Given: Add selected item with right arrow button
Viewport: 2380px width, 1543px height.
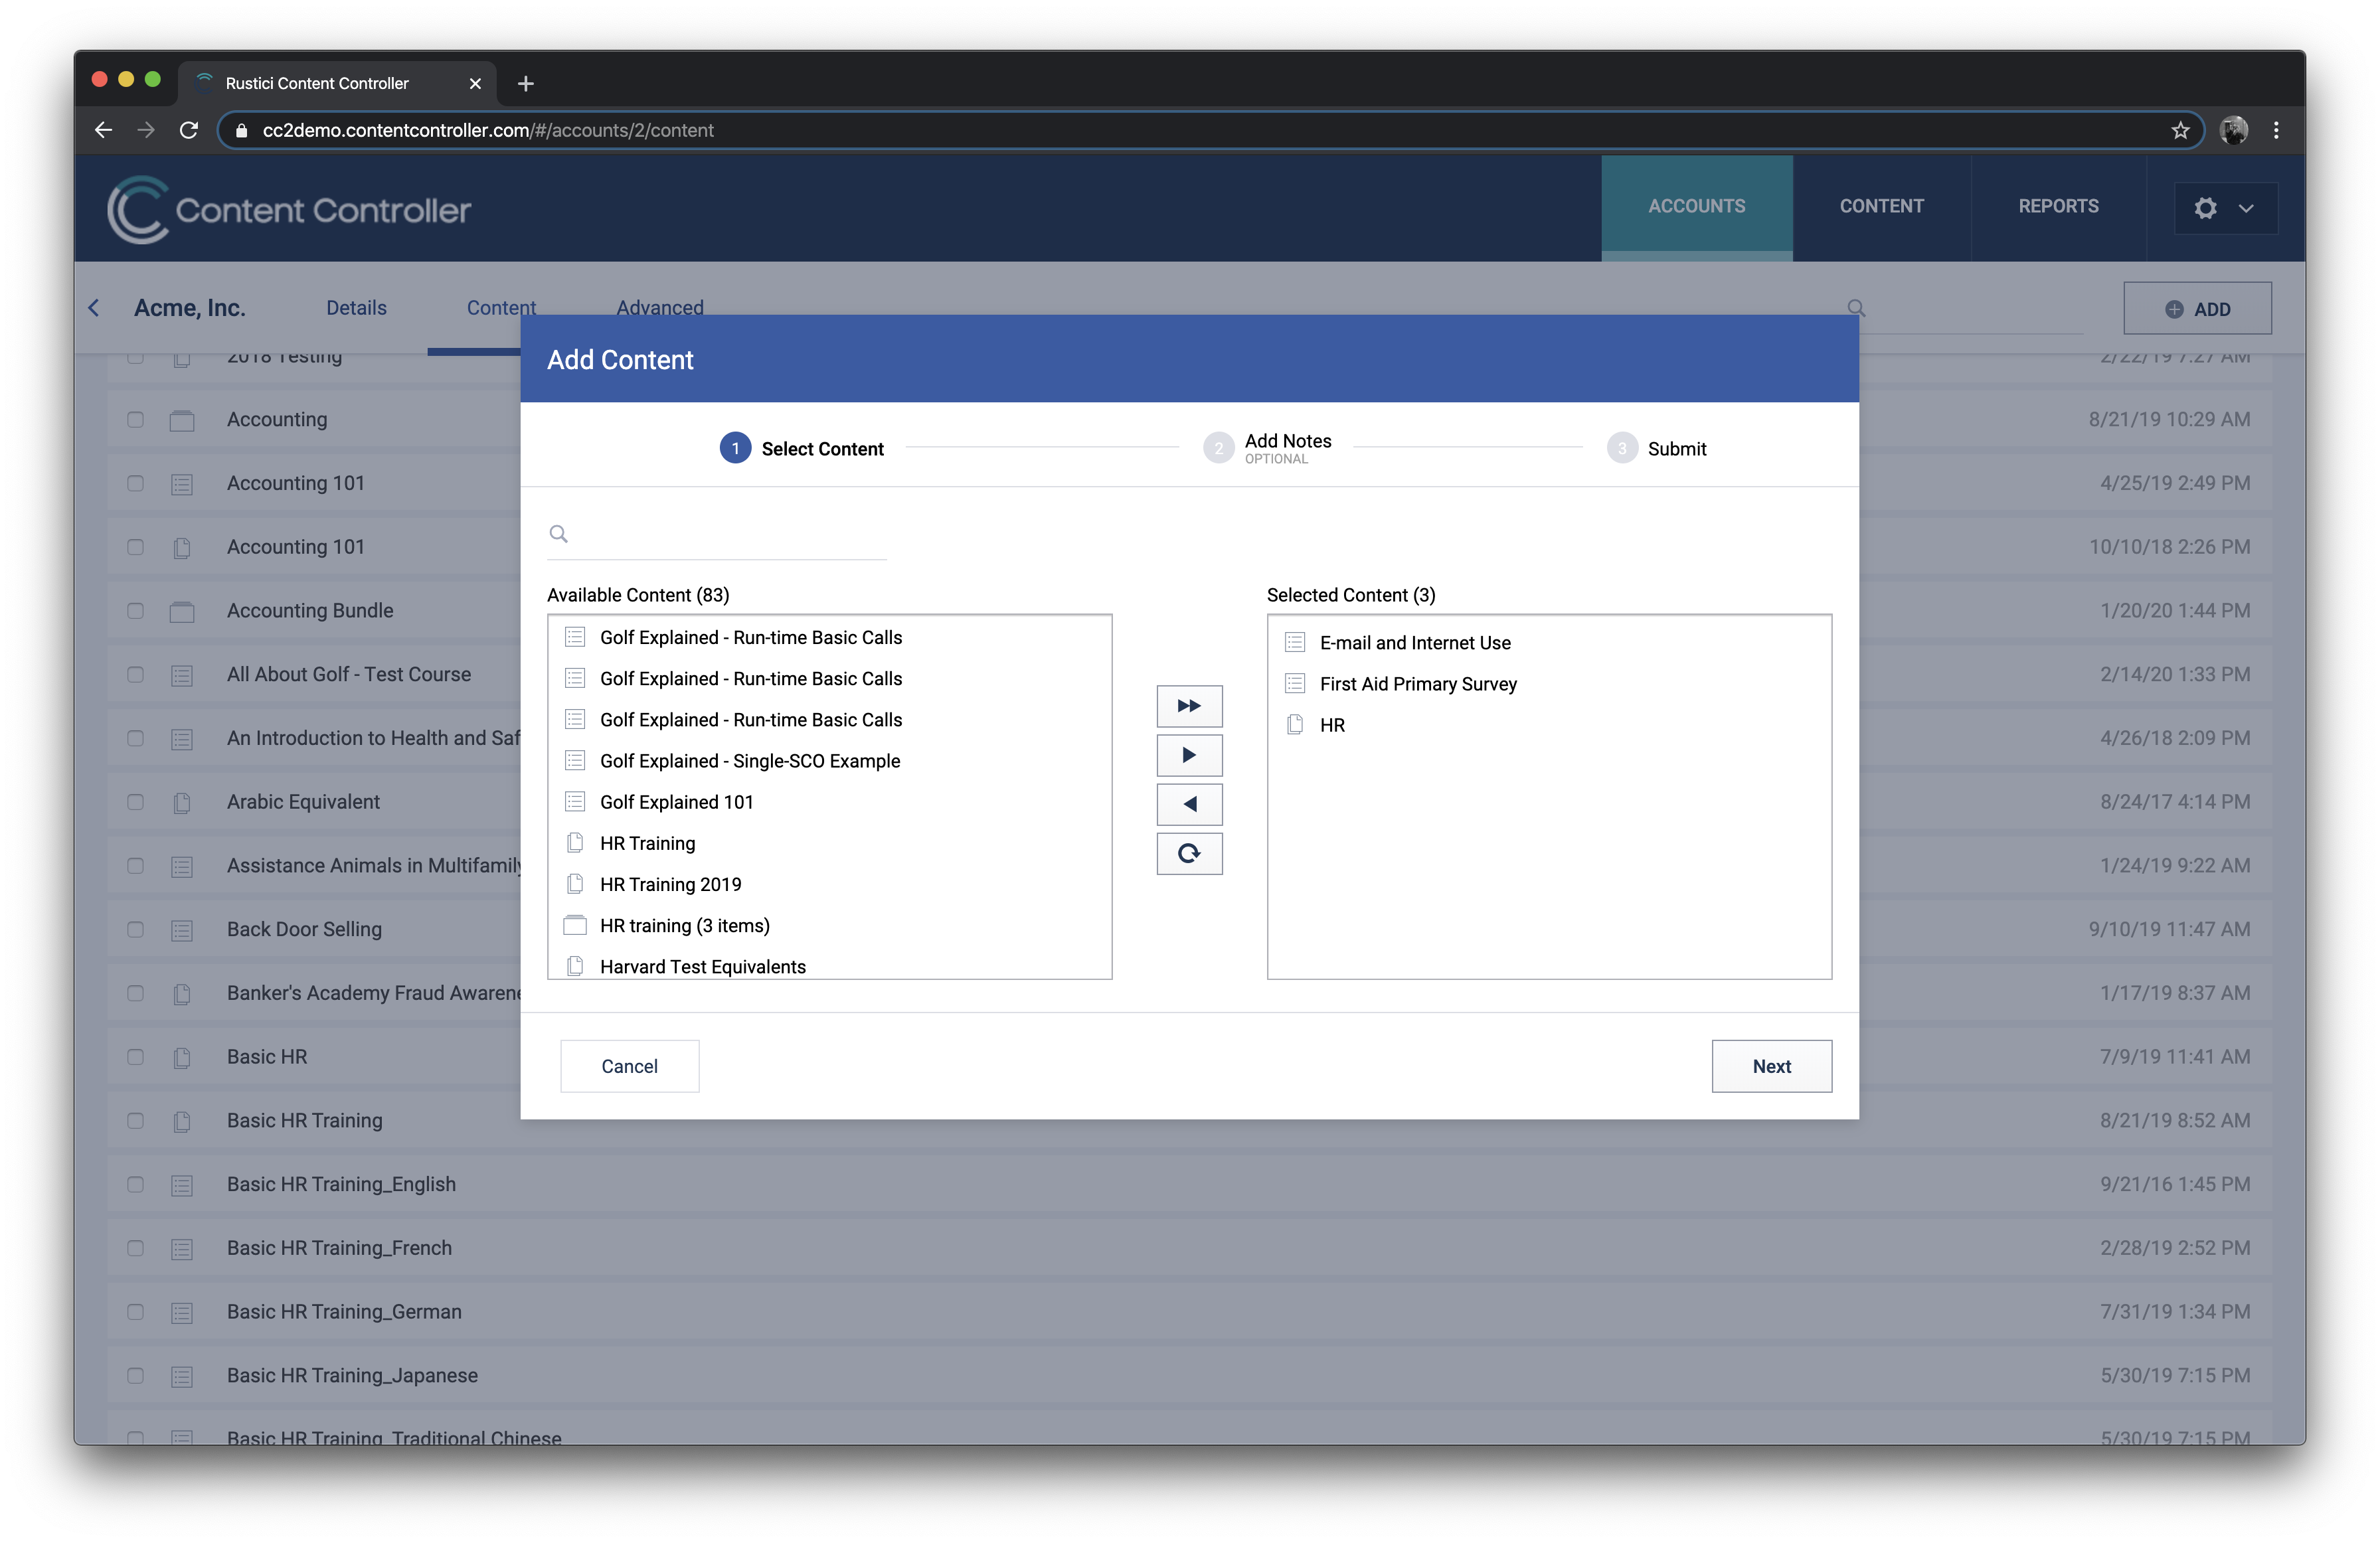Looking at the screenshot, I should click(x=1189, y=755).
